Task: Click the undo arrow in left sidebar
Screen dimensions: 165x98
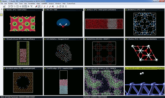Action: tap(1, 9)
